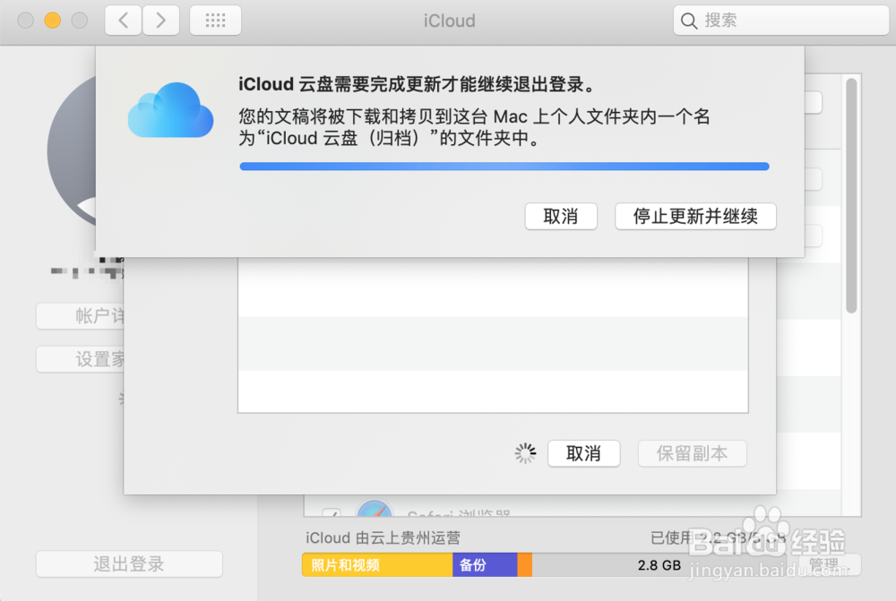Click the forward arrow in the toolbar

pyautogui.click(x=160, y=20)
